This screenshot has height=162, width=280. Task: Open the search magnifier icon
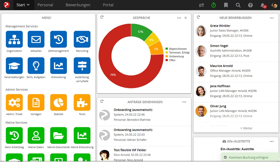[238, 5]
